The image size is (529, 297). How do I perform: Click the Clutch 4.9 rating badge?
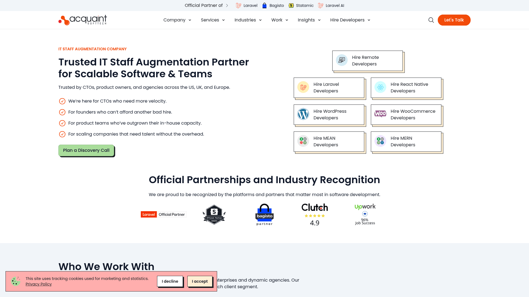[x=314, y=214]
